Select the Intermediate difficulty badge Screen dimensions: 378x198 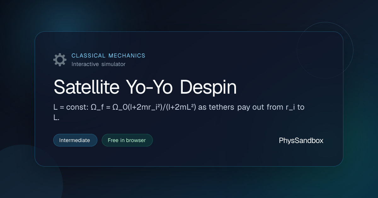point(75,140)
